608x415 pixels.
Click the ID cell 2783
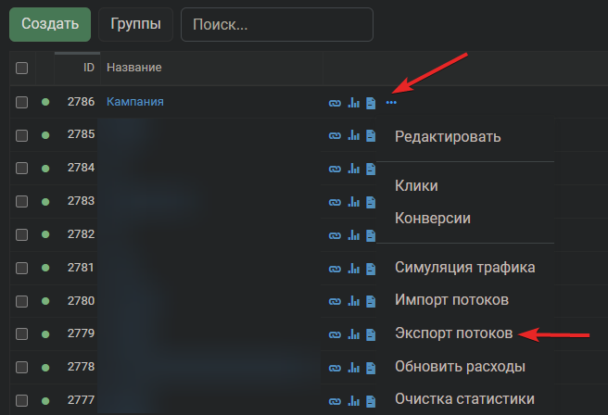[x=81, y=201]
